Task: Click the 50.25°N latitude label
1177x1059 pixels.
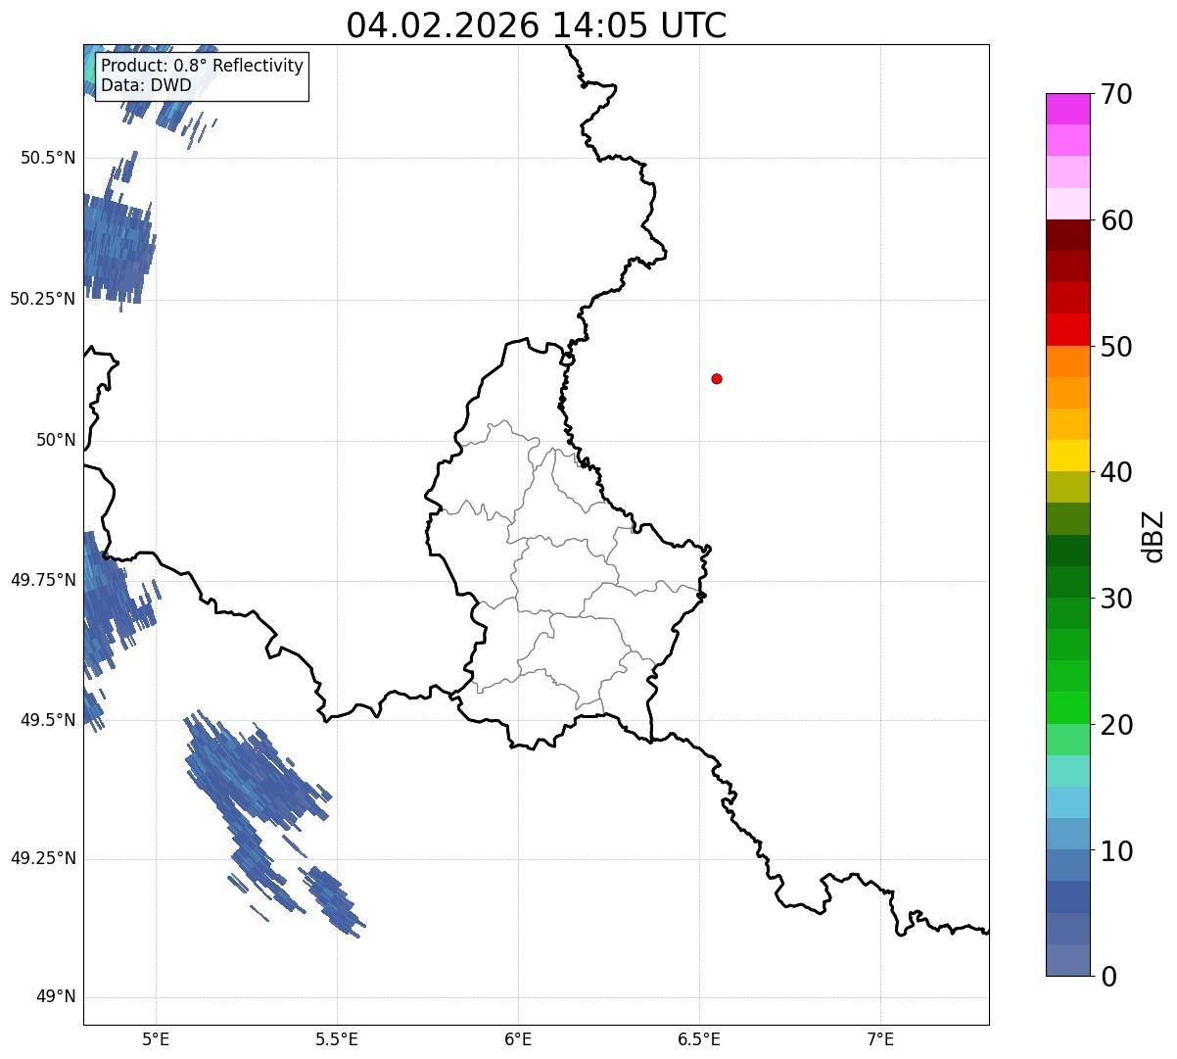Action: coord(43,299)
